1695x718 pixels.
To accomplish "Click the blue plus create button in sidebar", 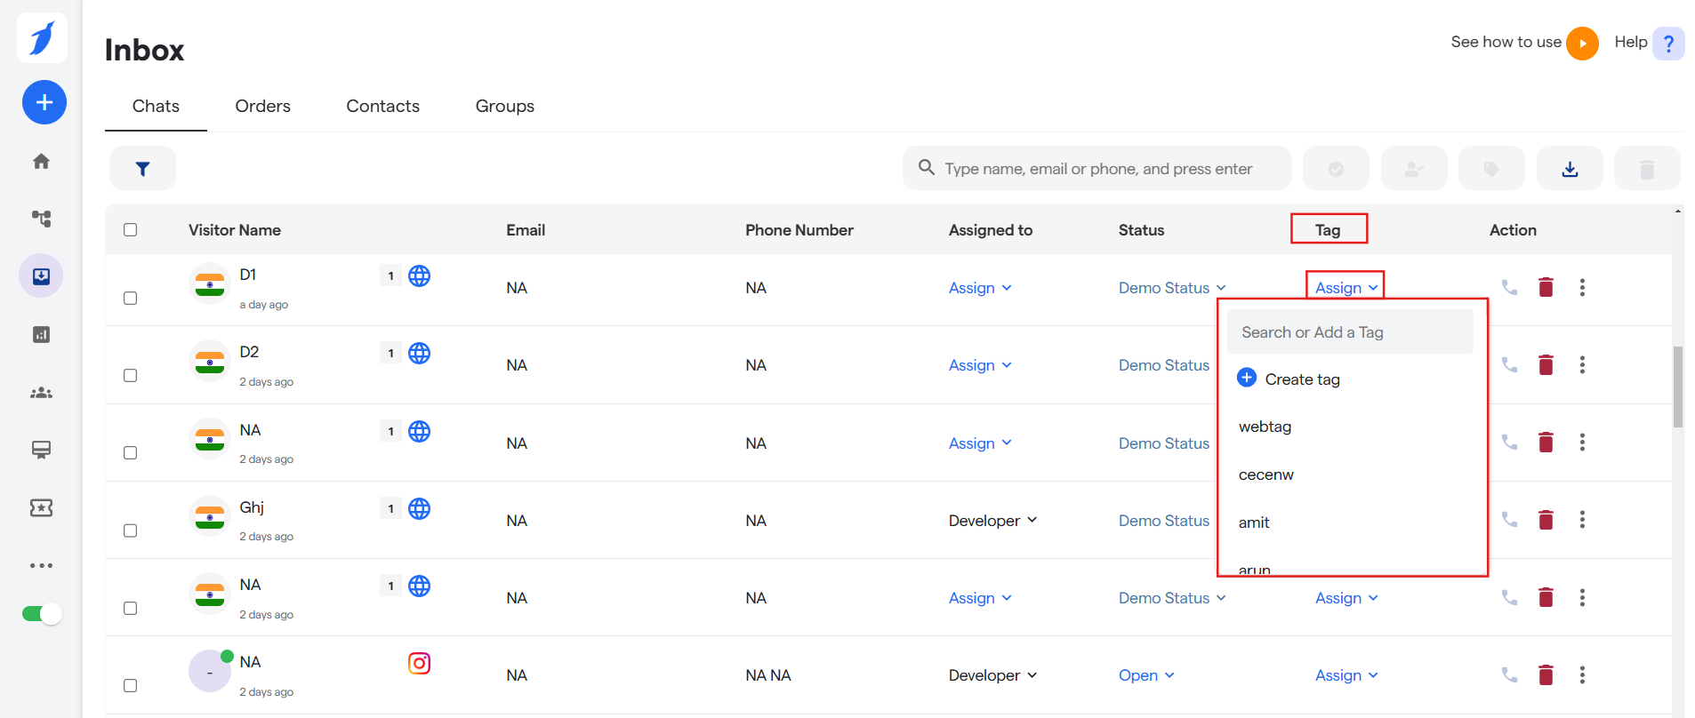I will click(x=44, y=102).
